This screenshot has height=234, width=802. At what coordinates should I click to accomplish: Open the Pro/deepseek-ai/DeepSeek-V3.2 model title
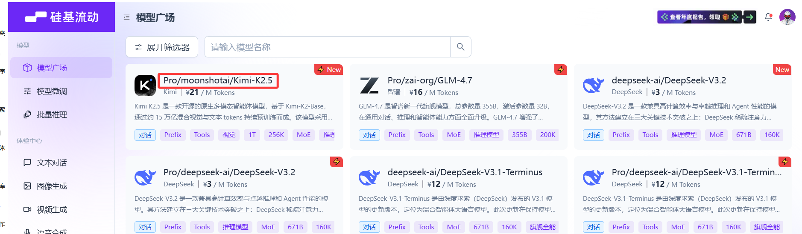(x=229, y=172)
